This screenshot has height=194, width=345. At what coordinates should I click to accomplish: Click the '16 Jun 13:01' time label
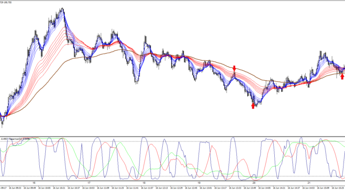point(206,188)
